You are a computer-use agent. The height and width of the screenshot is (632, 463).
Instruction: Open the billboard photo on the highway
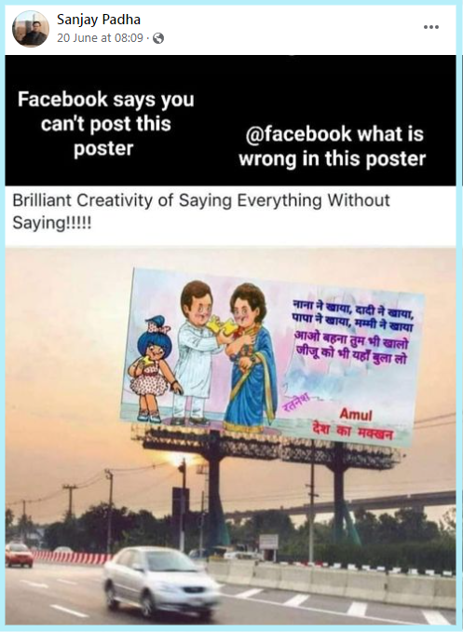point(230,436)
